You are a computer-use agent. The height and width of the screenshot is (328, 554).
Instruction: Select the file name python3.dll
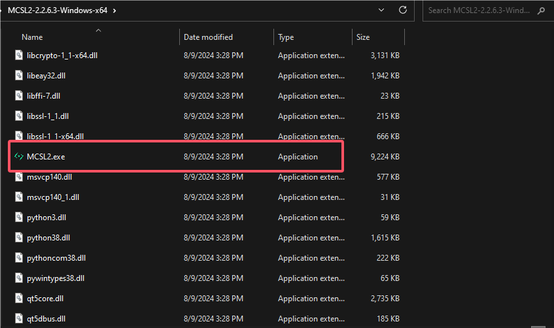click(x=46, y=218)
